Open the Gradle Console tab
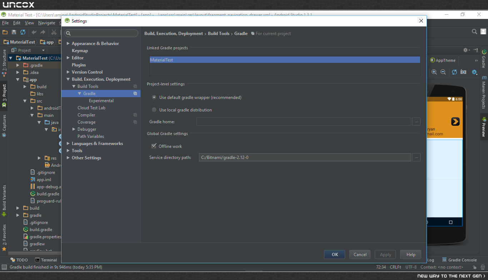Image resolution: width=488 pixels, height=280 pixels. tap(459, 260)
